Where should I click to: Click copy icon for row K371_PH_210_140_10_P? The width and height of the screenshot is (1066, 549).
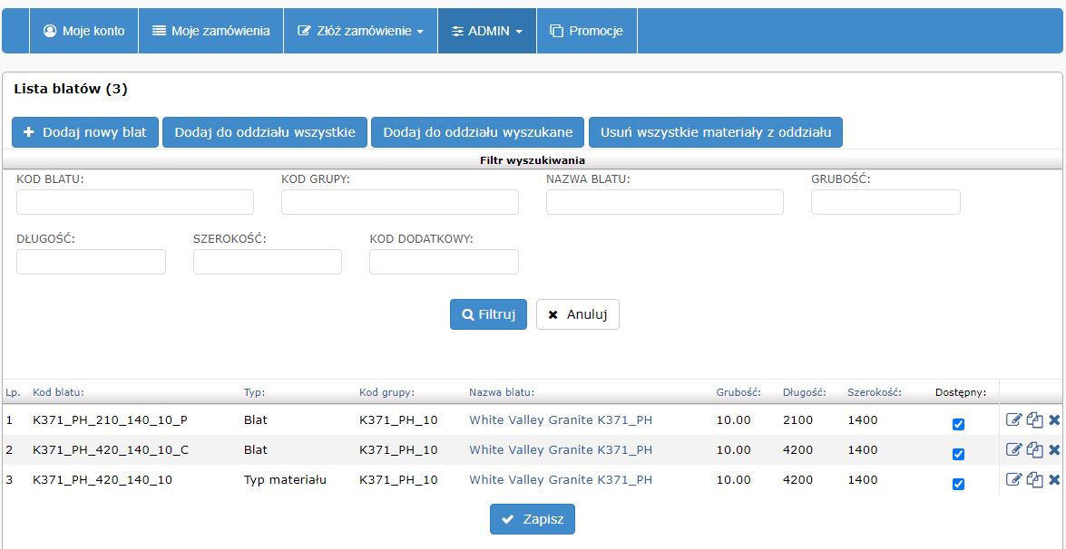[1034, 420]
